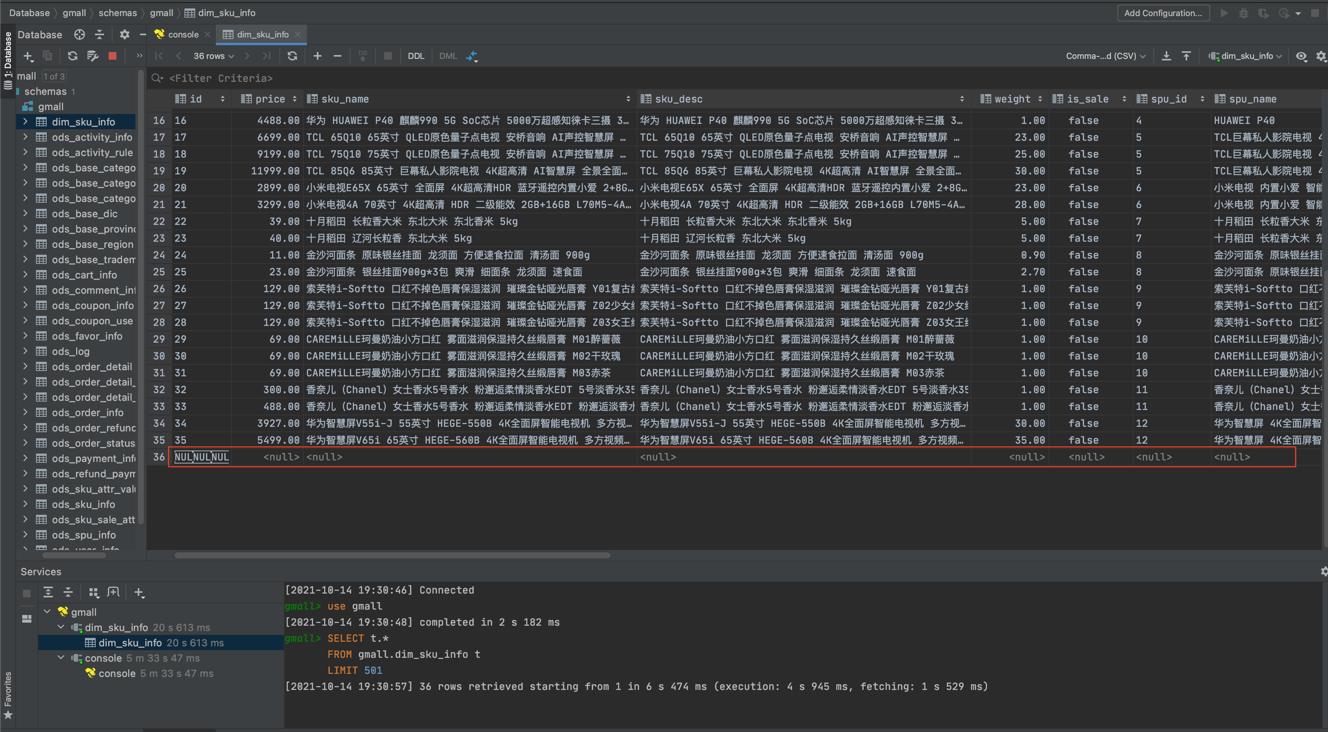
Task: Click the Add Configuration button
Action: [x=1163, y=13]
